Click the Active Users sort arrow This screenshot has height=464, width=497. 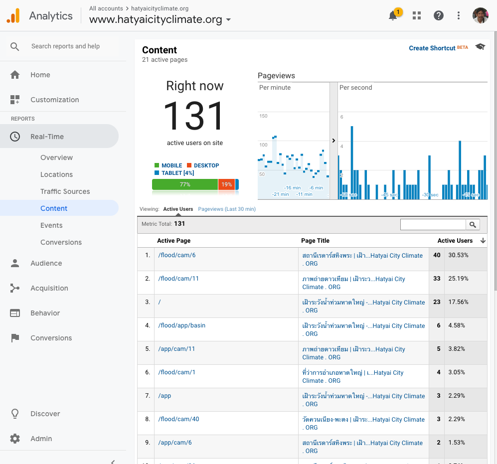point(483,241)
